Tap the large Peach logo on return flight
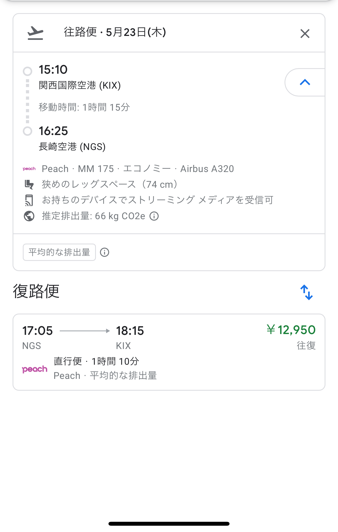 tap(35, 369)
